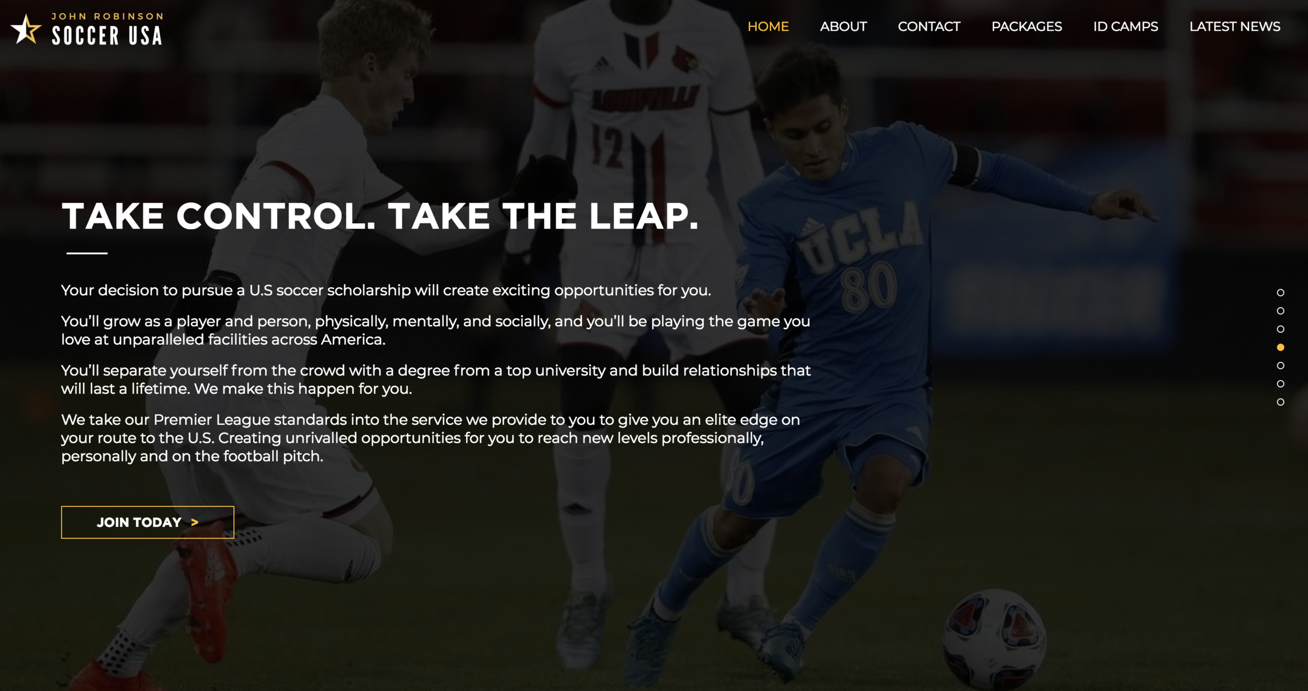Navigate to PACKAGES

pos(1027,27)
